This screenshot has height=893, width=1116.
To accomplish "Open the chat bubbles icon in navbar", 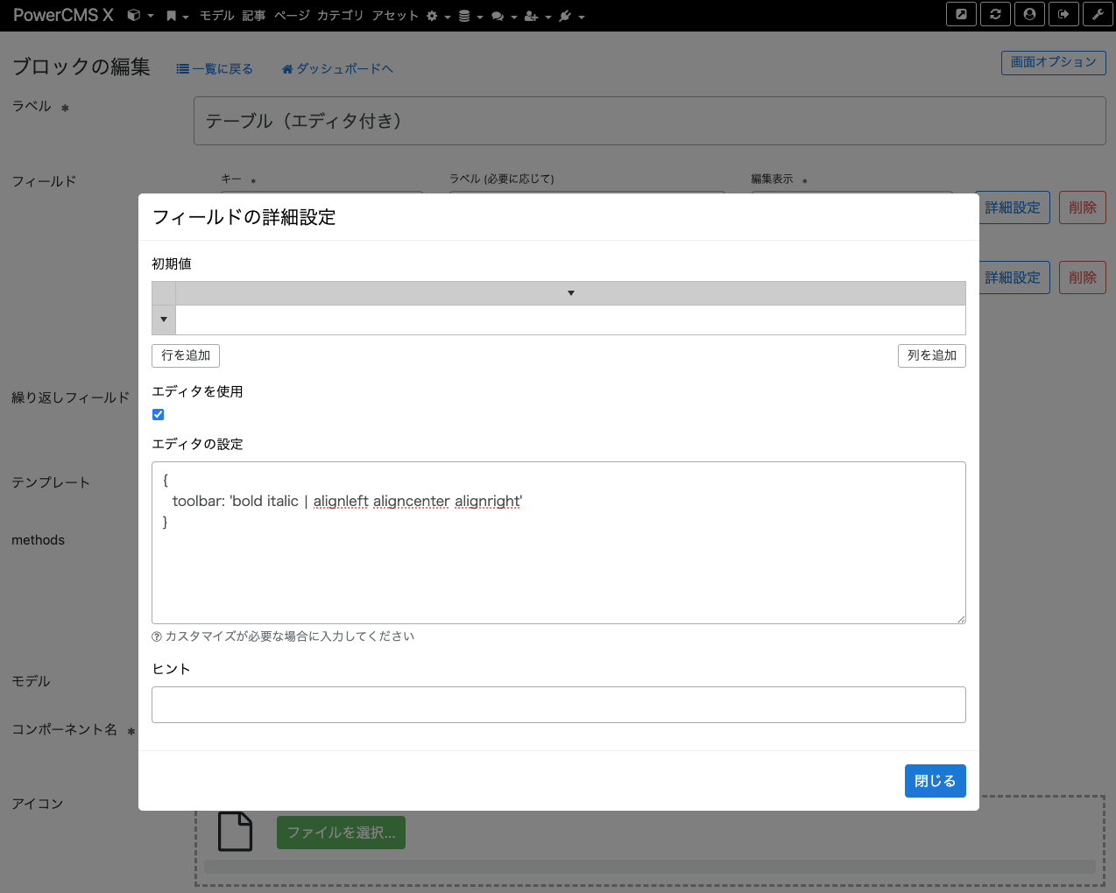I will (x=498, y=14).
